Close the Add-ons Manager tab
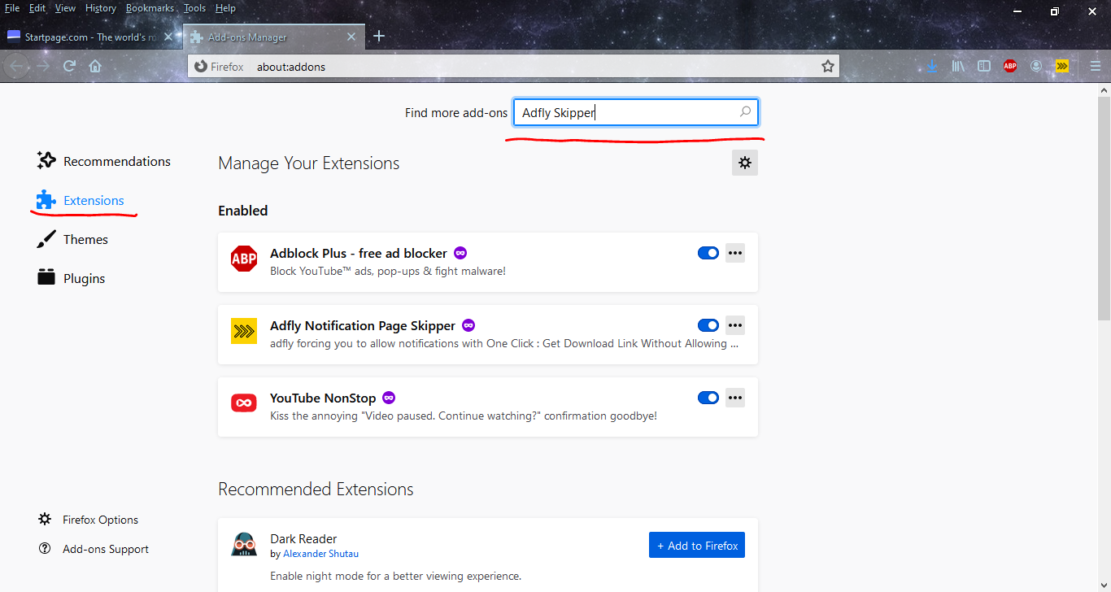The image size is (1111, 592). [351, 37]
